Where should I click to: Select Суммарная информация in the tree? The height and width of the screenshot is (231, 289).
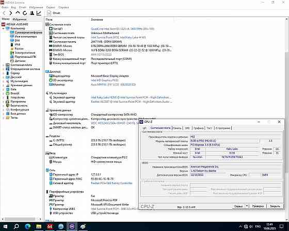coord(26,32)
